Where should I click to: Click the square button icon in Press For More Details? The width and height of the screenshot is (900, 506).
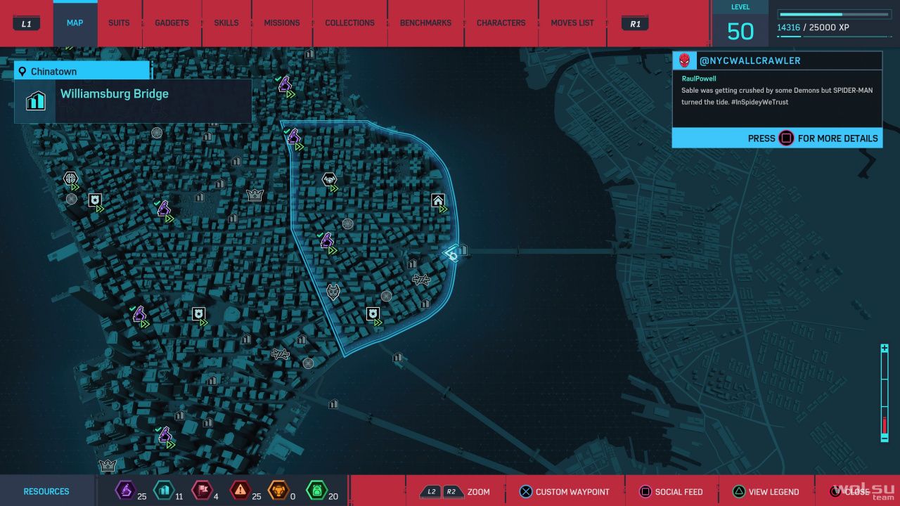coord(786,138)
